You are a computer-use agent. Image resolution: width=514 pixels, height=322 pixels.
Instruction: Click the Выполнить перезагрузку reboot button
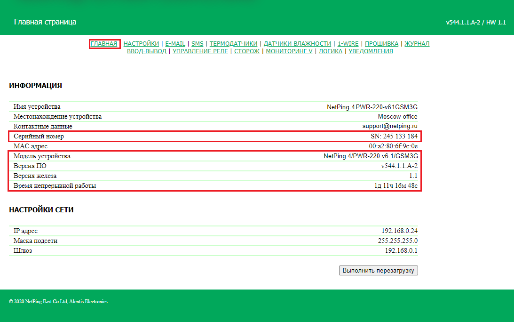point(378,271)
